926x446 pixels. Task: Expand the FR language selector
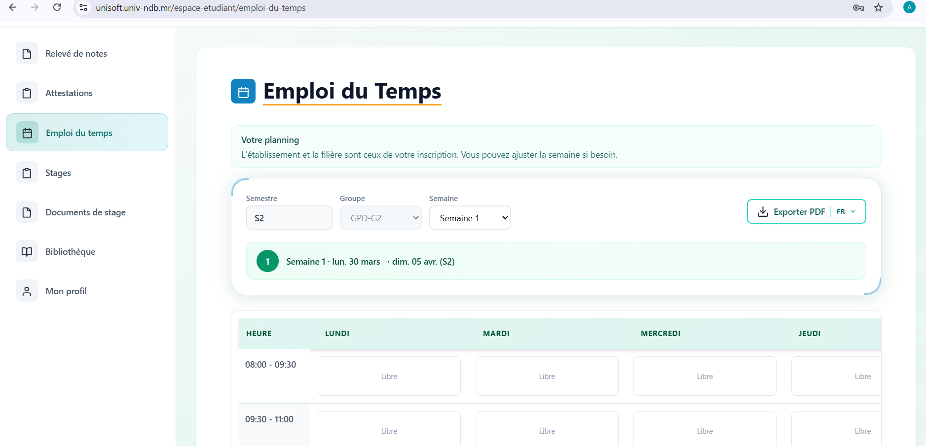pyautogui.click(x=846, y=211)
